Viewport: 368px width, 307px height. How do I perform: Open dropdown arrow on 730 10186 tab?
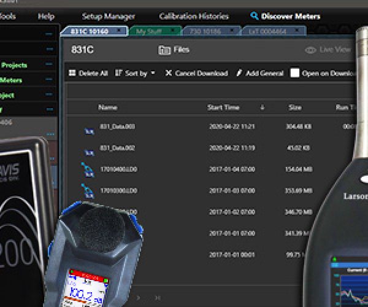click(232, 31)
